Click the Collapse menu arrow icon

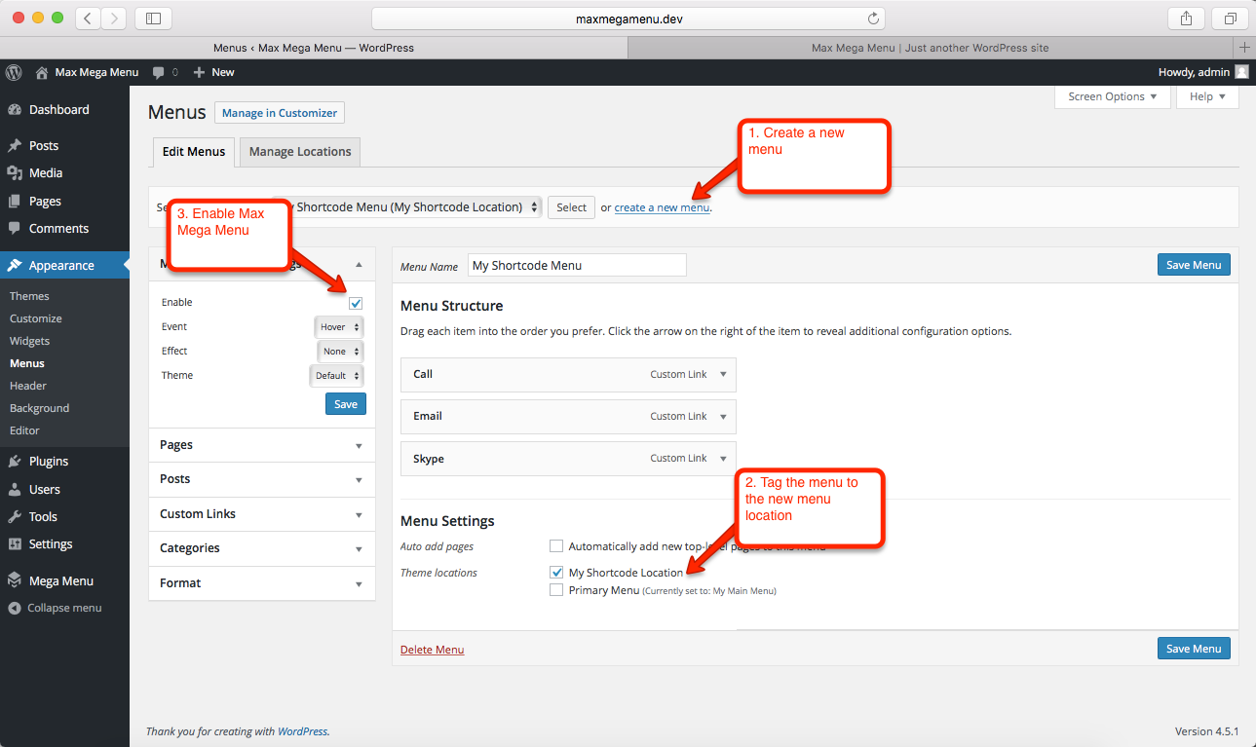coord(15,608)
